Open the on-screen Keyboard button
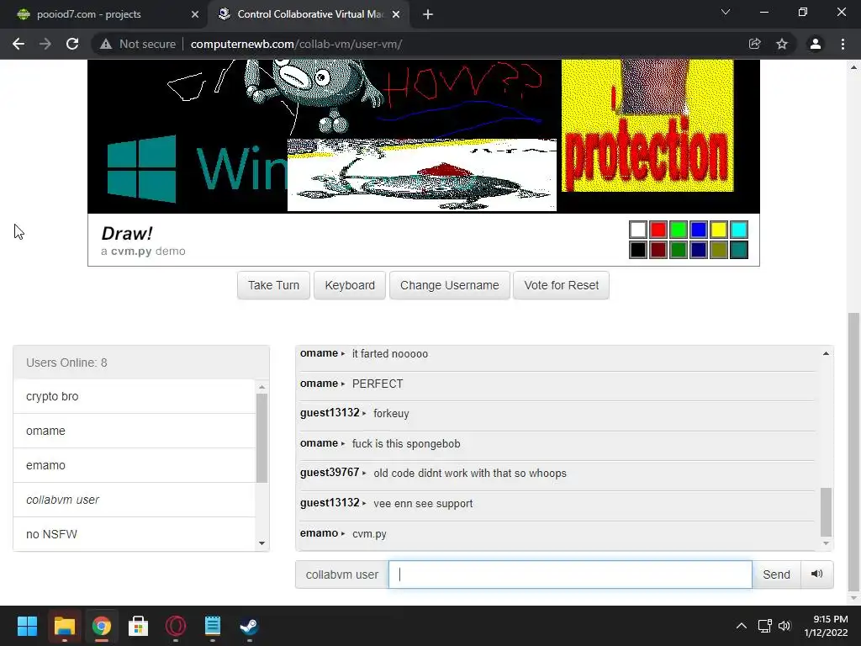Image resolution: width=861 pixels, height=646 pixels. pyautogui.click(x=350, y=285)
